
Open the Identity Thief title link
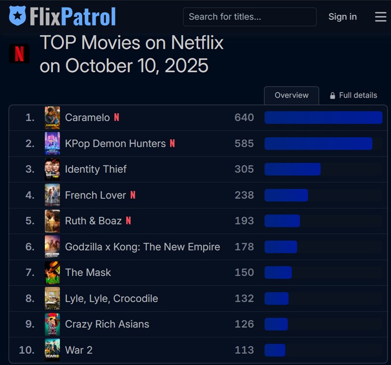tap(96, 169)
